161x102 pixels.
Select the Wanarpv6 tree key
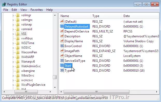(28, 62)
